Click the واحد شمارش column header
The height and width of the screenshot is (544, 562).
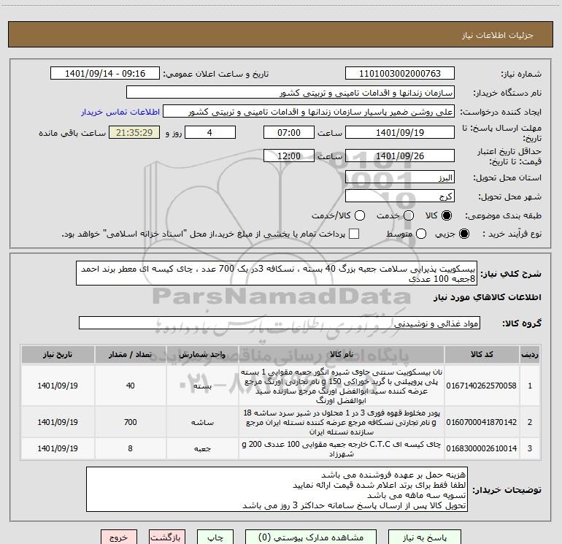coord(202,355)
